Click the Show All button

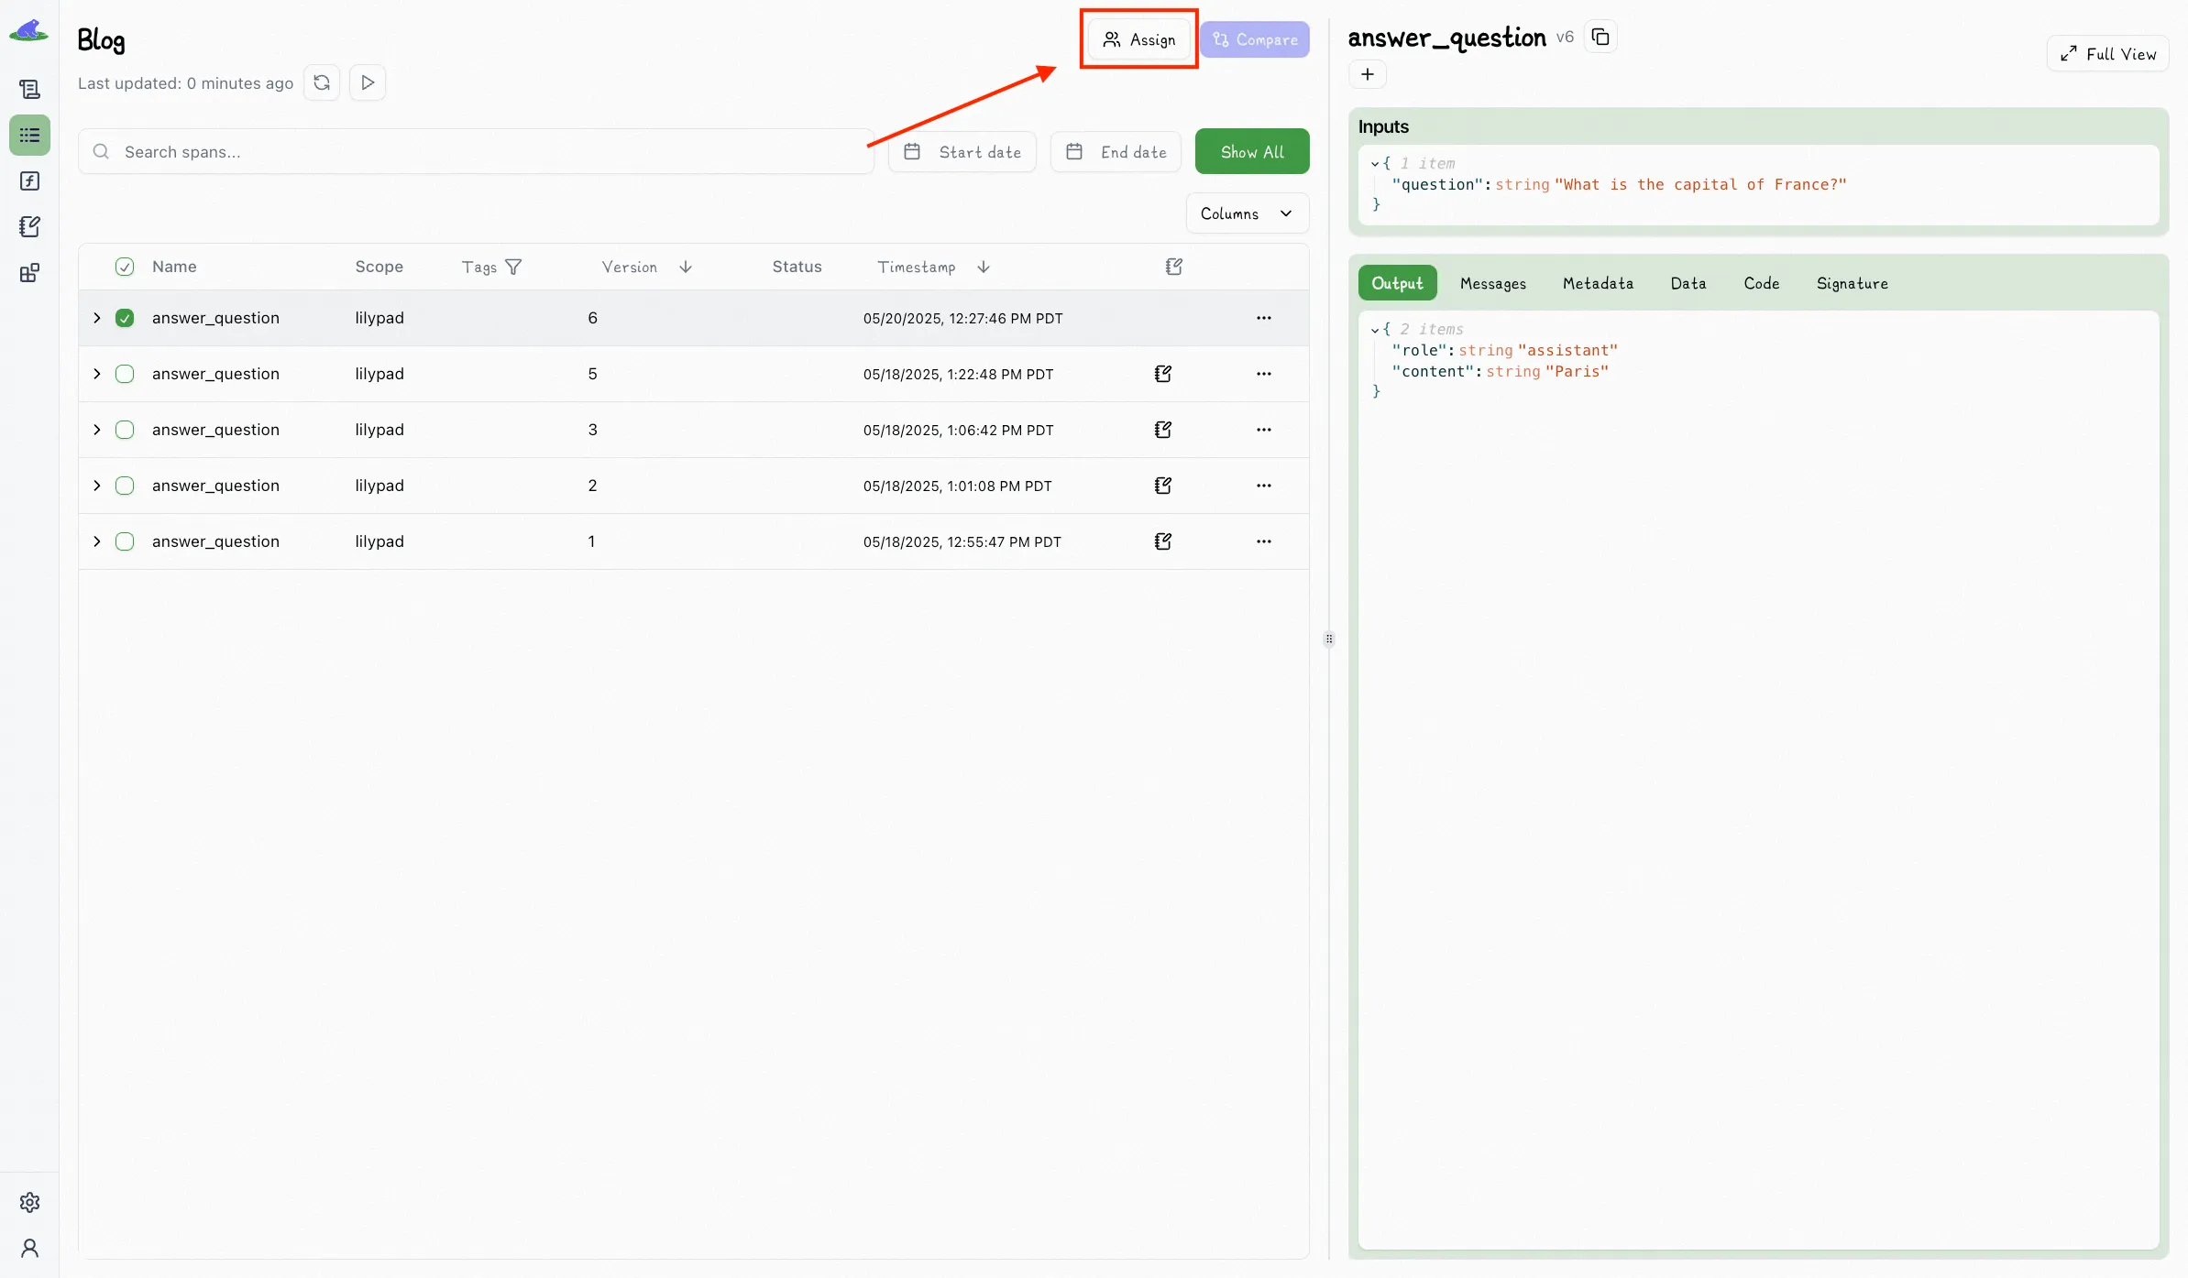pos(1251,152)
